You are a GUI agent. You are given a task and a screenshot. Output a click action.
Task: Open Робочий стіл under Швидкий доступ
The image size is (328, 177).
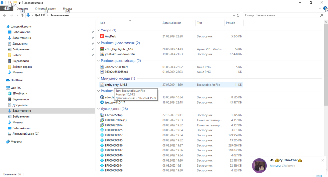[x=21, y=32]
